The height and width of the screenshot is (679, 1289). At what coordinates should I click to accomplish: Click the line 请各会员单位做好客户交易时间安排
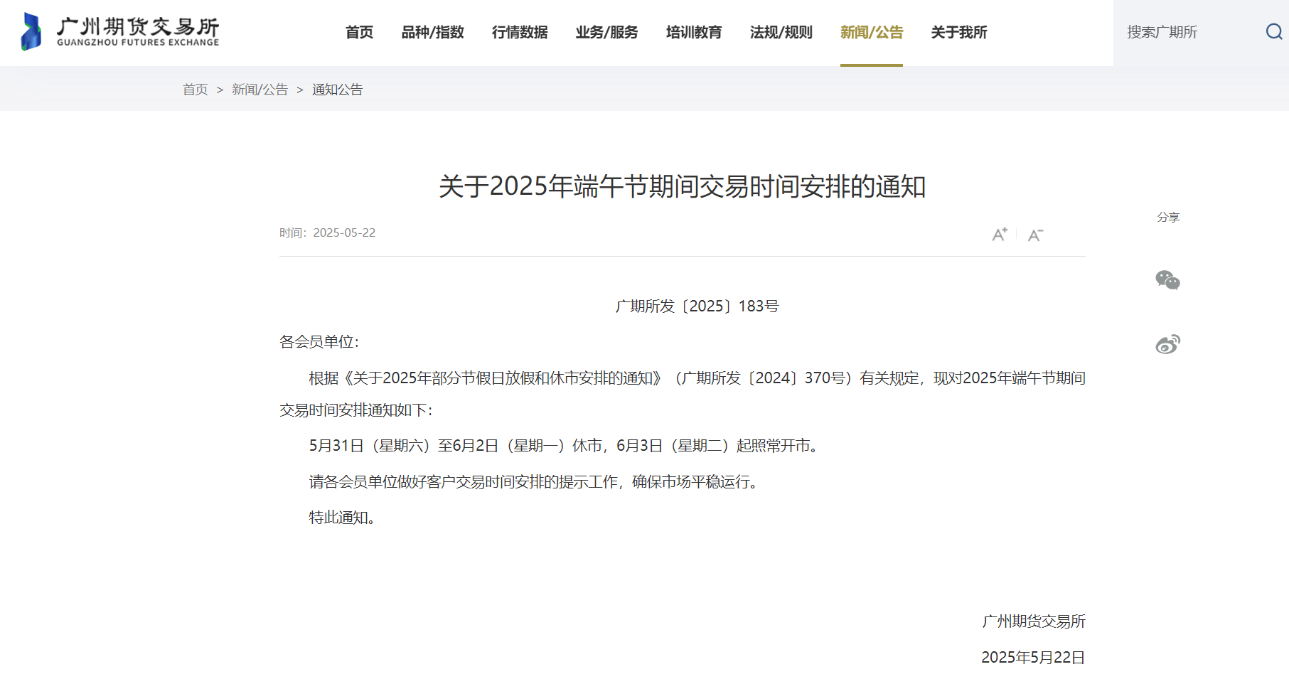coord(535,482)
